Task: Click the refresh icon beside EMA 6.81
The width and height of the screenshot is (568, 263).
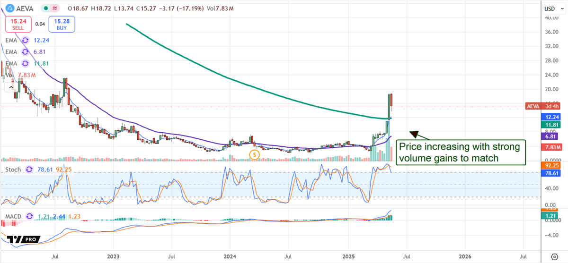Action: 25,51
